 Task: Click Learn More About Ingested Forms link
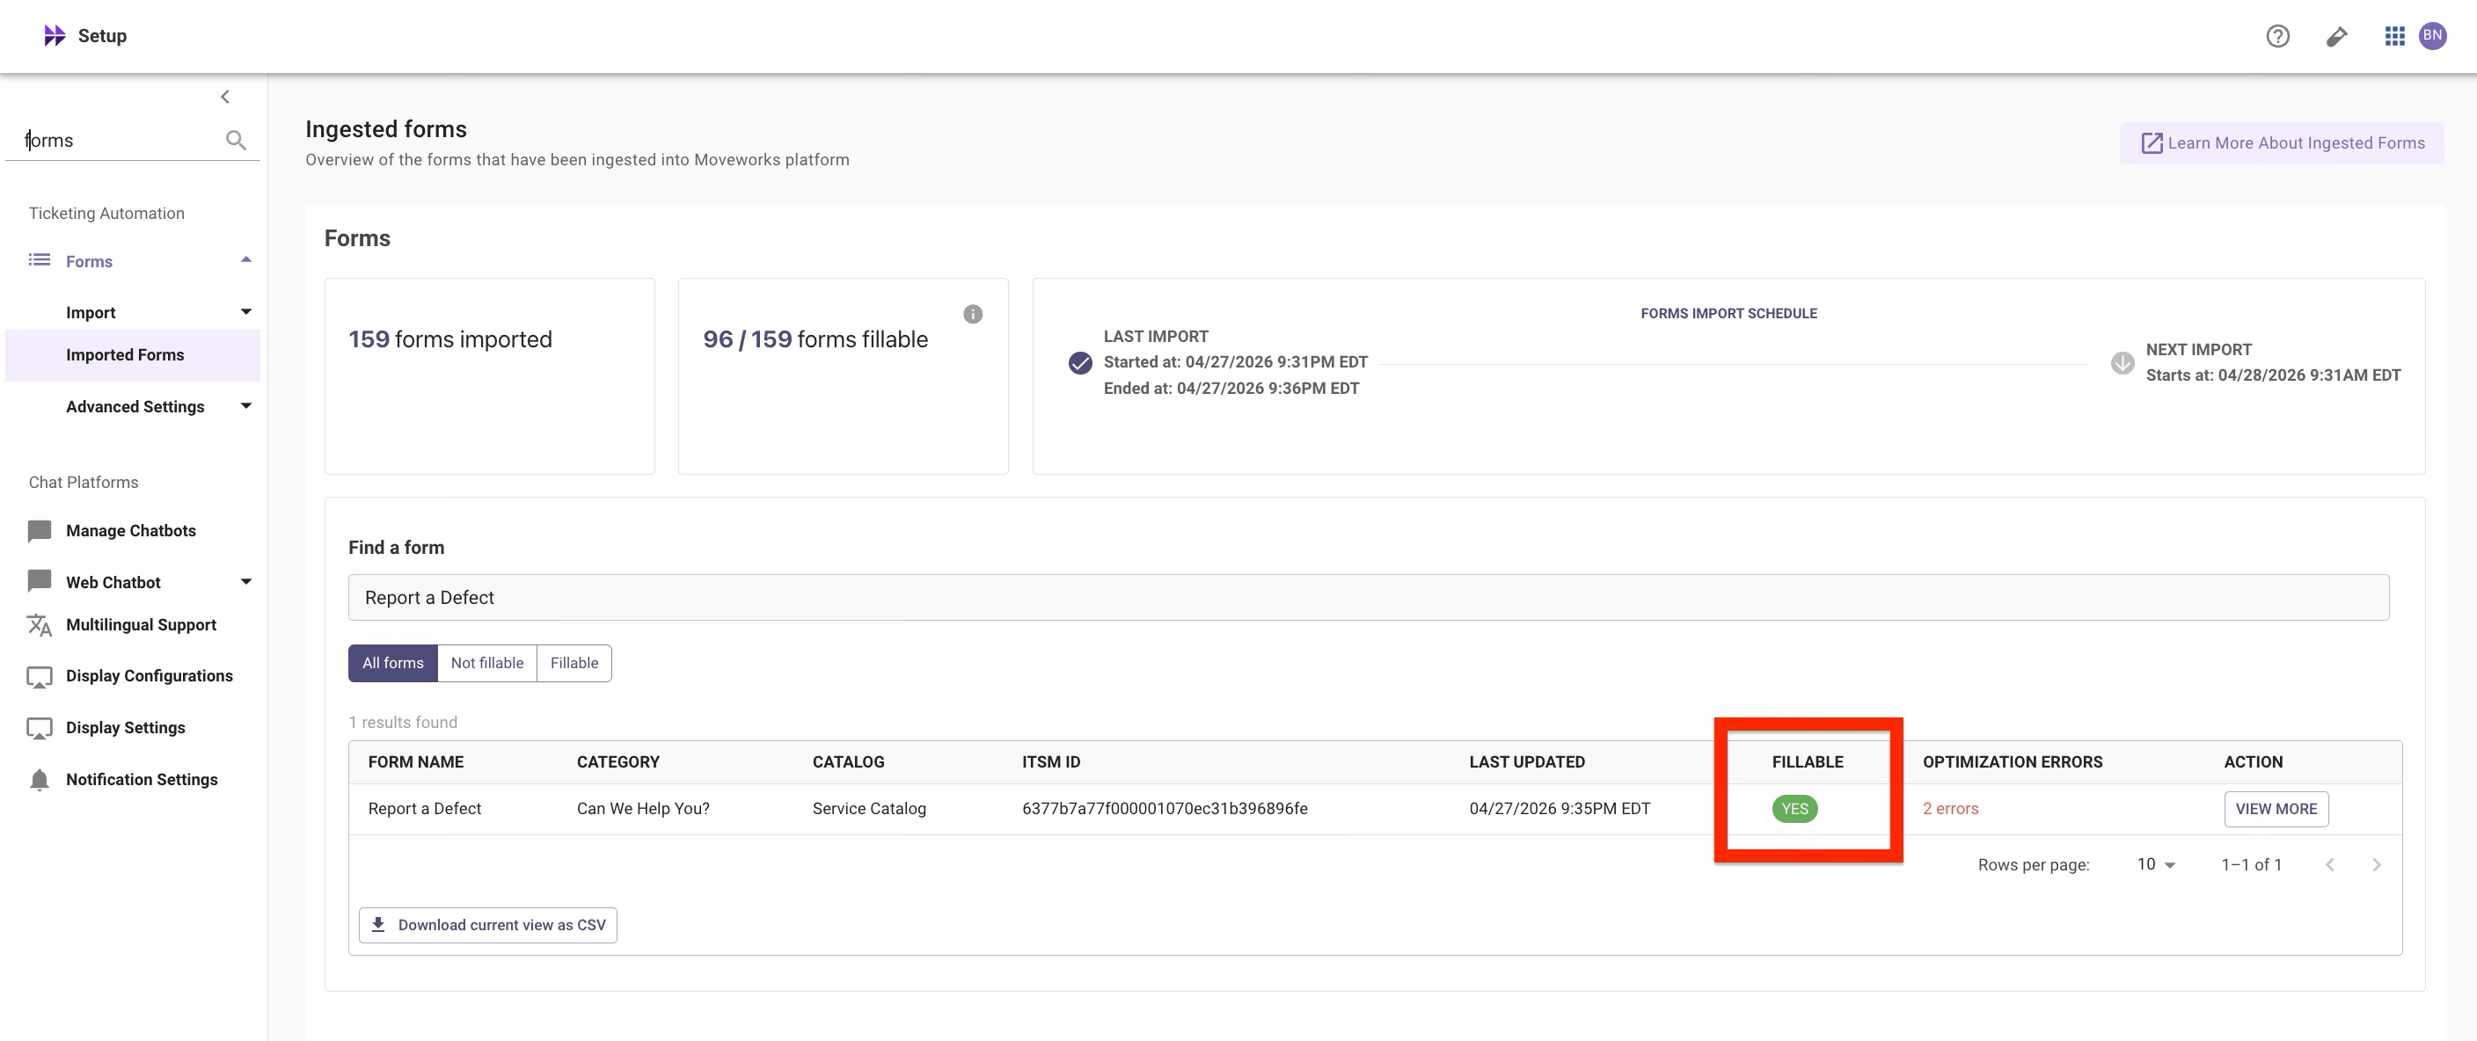(2282, 143)
